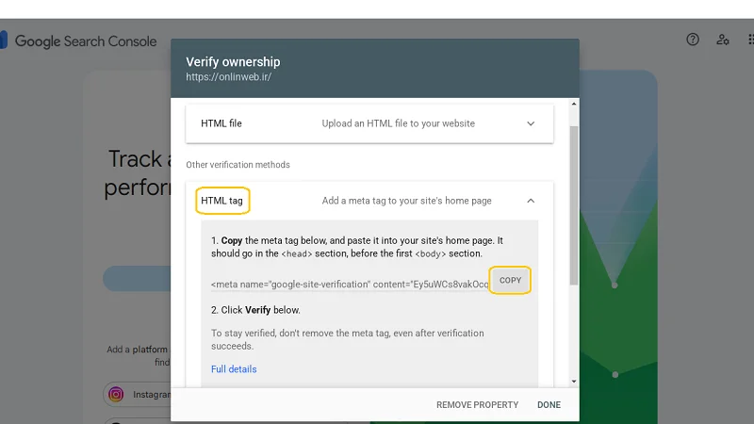The width and height of the screenshot is (754, 424).
Task: Click the Instagram platform icon
Action: click(x=115, y=394)
